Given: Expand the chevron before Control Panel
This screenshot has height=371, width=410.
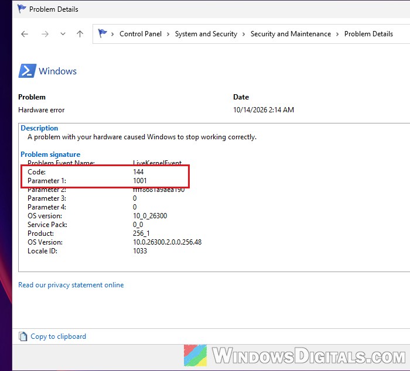Looking at the screenshot, I should point(112,34).
